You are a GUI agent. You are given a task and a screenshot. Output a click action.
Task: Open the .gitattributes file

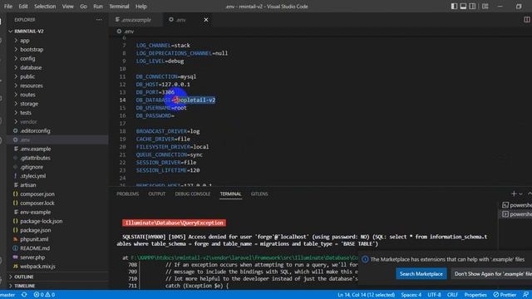click(x=35, y=158)
